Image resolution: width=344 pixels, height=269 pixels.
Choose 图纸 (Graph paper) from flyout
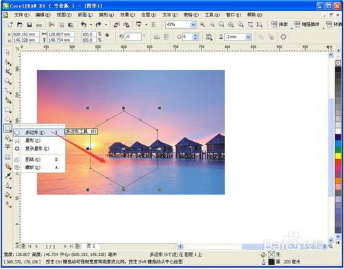[x=39, y=159]
